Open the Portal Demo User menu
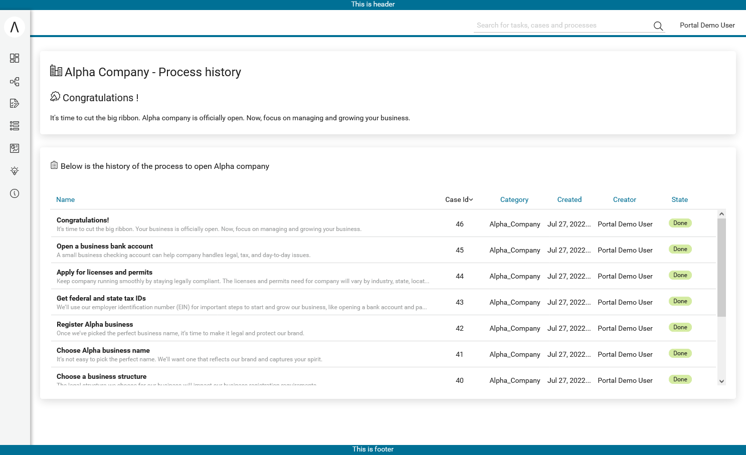746x455 pixels. [707, 25]
